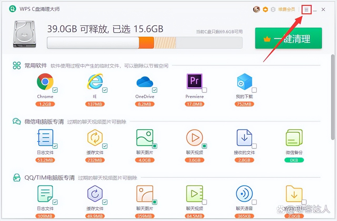Click the 3.6GB size badge
Screen dimensions: 337x221
click(x=194, y=160)
